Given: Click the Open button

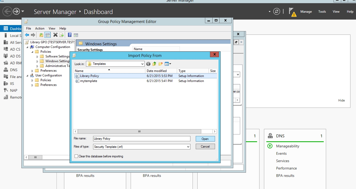Looking at the screenshot, I should 205,139.
